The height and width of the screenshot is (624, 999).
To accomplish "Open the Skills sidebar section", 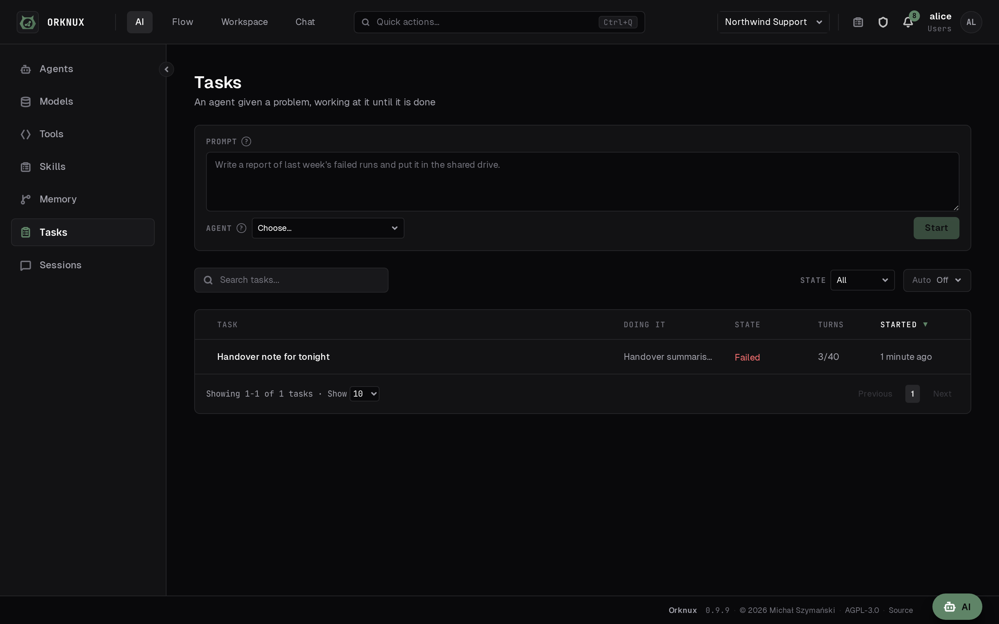I will tap(83, 167).
